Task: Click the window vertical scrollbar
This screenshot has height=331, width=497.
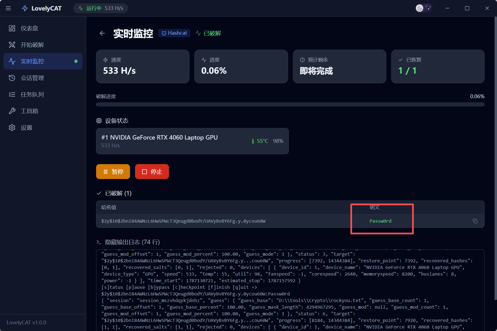Action: (x=495, y=158)
